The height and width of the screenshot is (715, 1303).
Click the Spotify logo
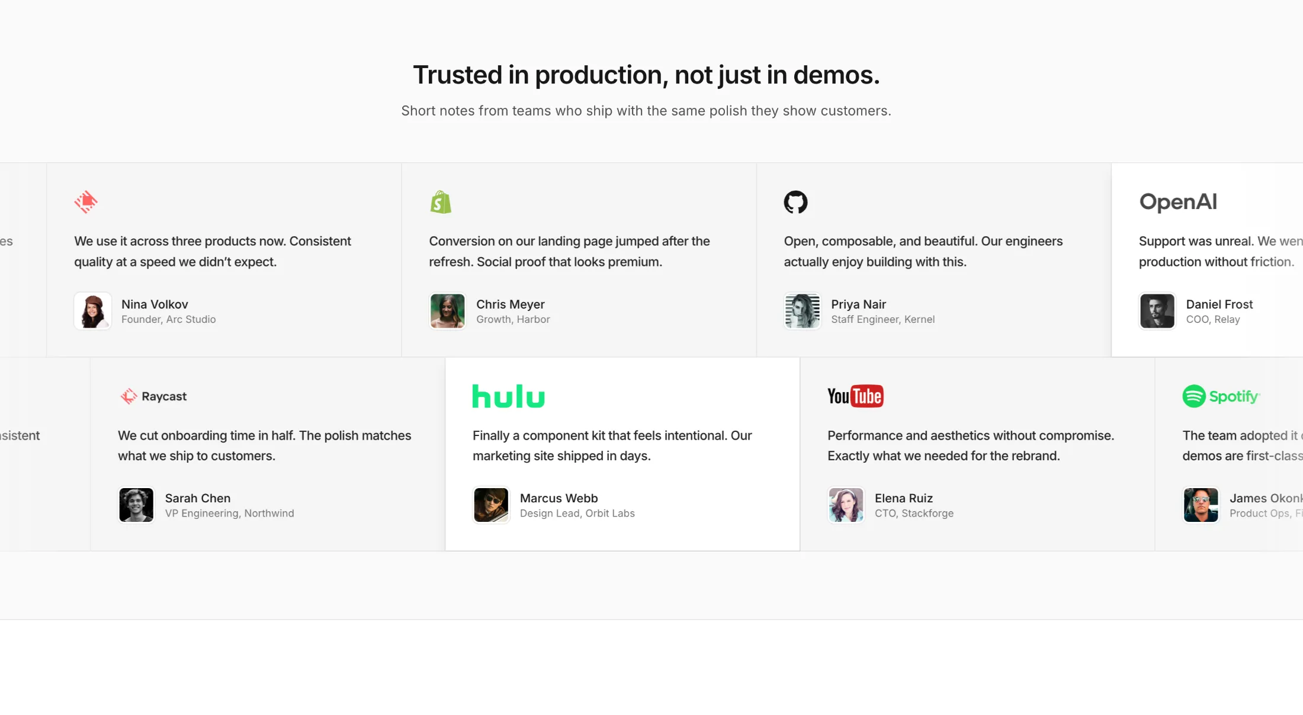1221,396
